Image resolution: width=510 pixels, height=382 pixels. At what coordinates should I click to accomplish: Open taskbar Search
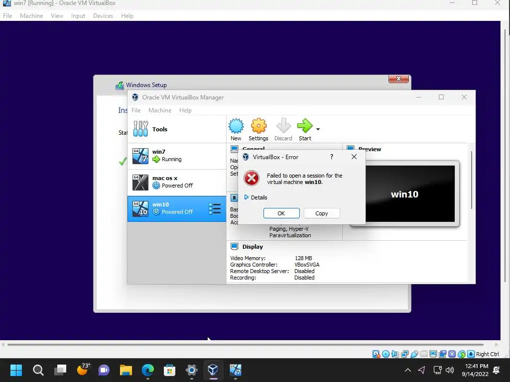(38, 370)
